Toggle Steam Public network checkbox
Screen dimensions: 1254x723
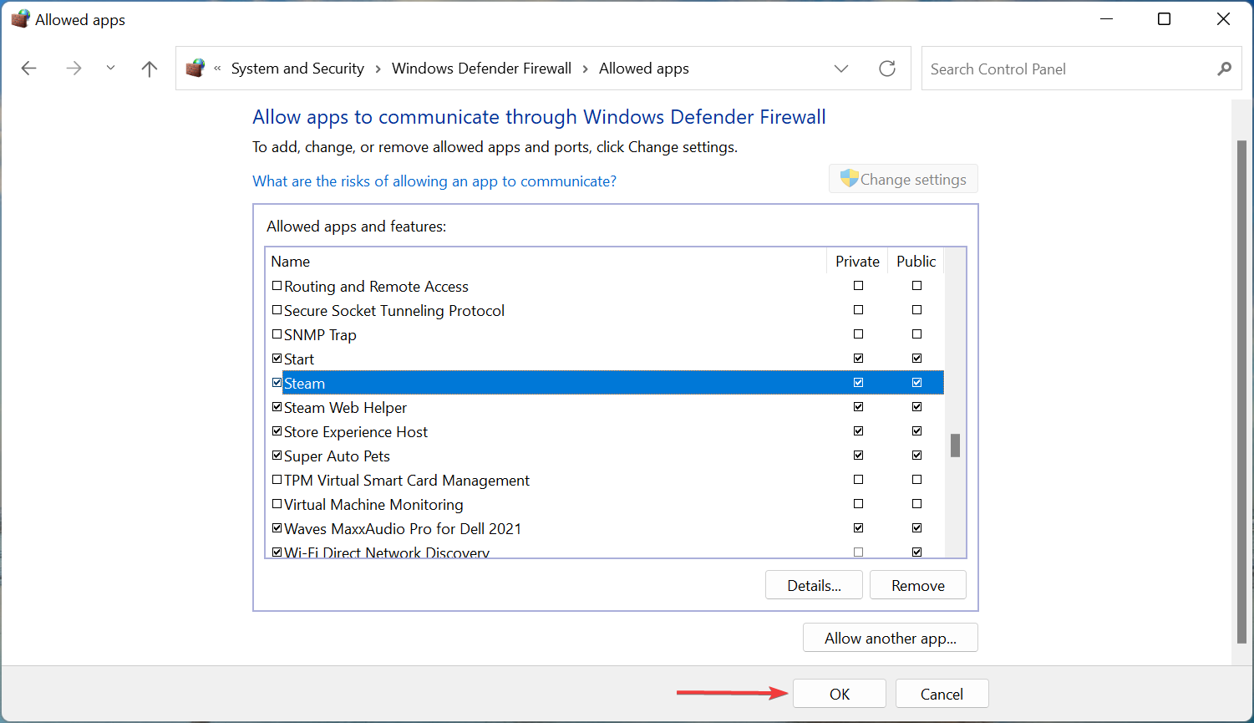(x=916, y=383)
